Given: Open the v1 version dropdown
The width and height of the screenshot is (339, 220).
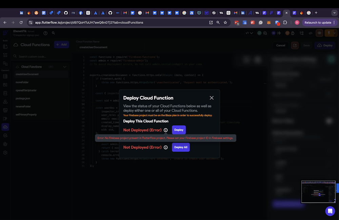Looking at the screenshot, I should [x=249, y=33].
